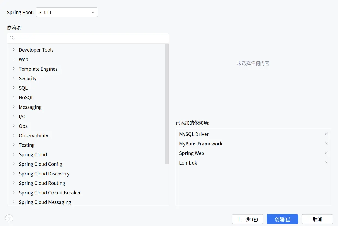338x226 pixels.
Task: Select the Web tree row label
Action: click(x=23, y=59)
